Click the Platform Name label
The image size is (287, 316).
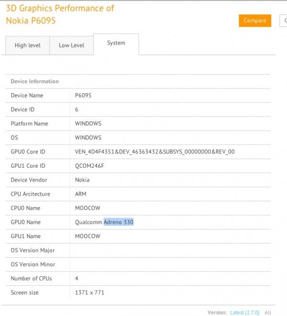(29, 123)
